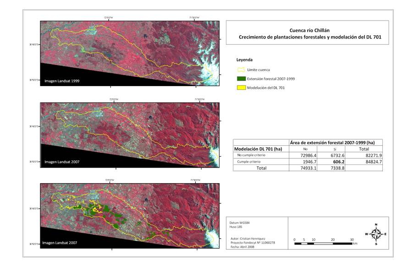This screenshot has height=267, width=413.
Task: Click the Leyenda heading
Action: tap(244, 60)
